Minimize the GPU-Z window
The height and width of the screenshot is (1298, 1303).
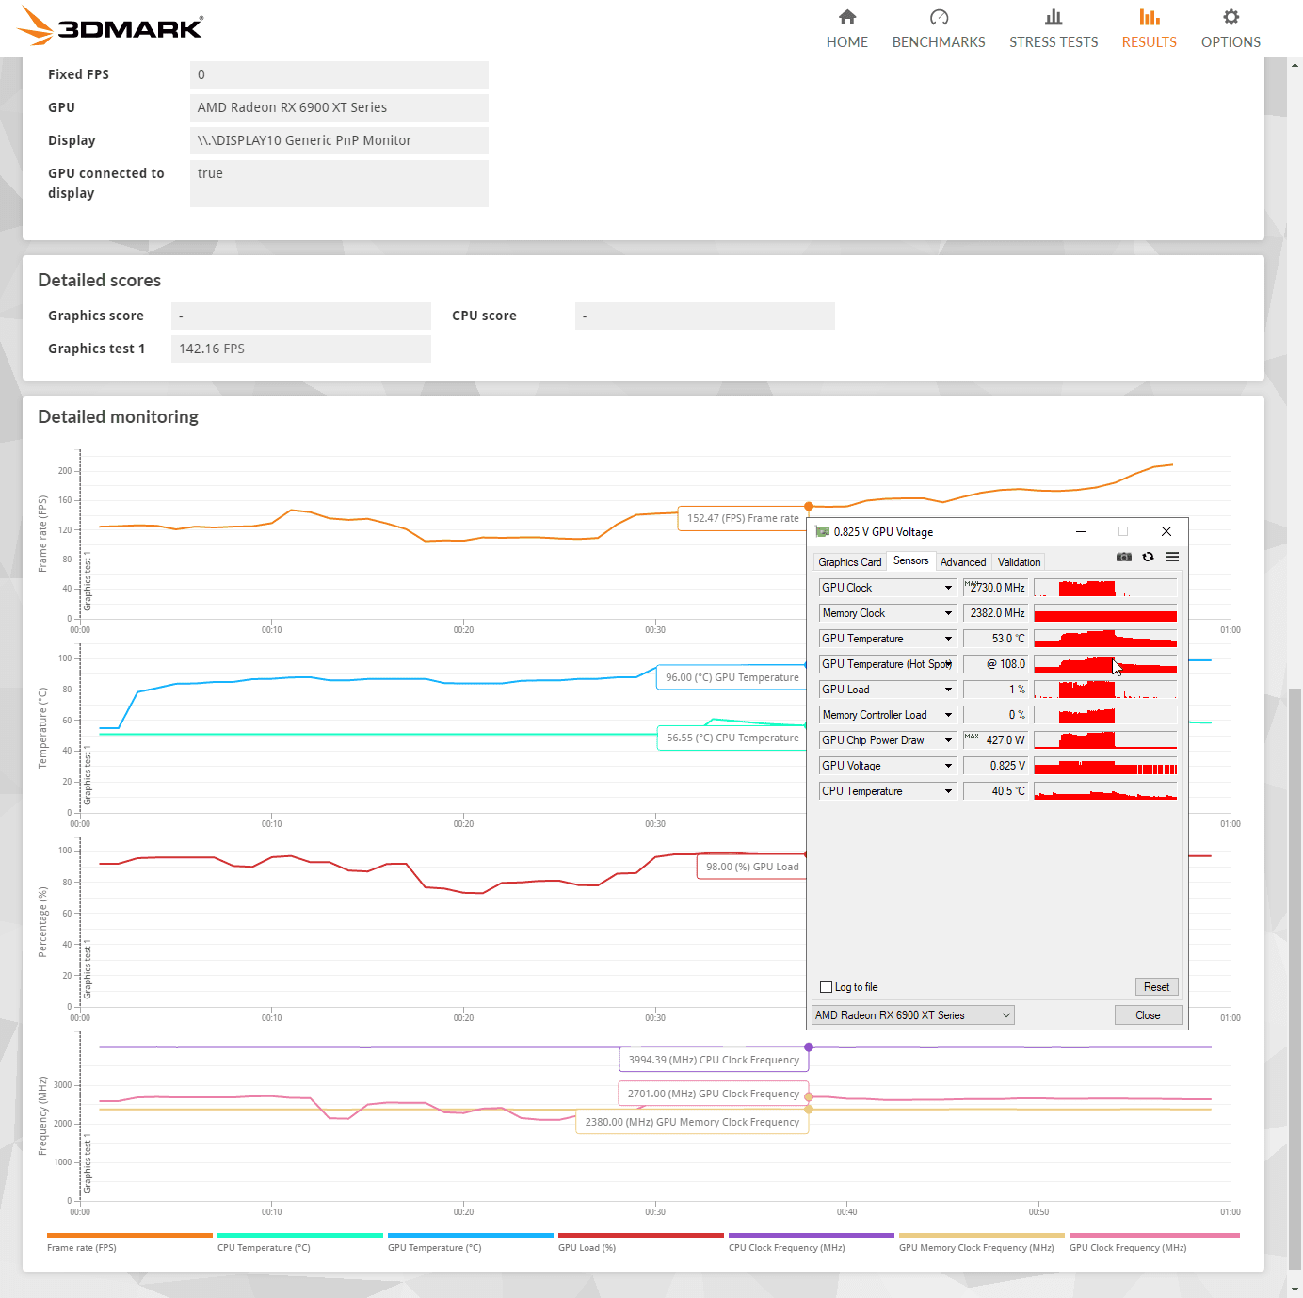click(x=1081, y=531)
